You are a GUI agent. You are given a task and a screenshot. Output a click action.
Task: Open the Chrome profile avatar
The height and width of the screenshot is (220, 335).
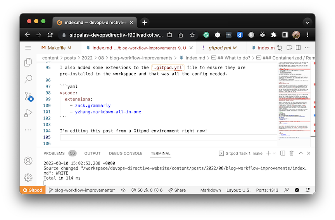click(x=296, y=35)
